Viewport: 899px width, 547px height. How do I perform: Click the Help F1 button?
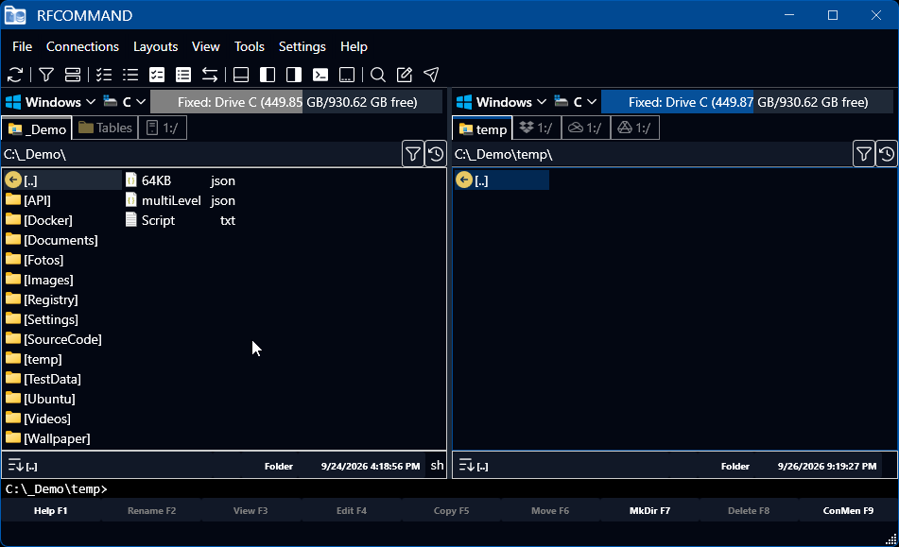coord(50,510)
